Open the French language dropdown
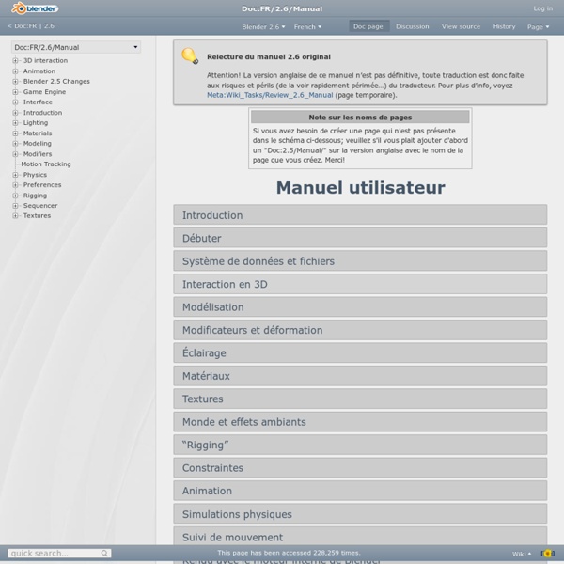 pyautogui.click(x=307, y=27)
